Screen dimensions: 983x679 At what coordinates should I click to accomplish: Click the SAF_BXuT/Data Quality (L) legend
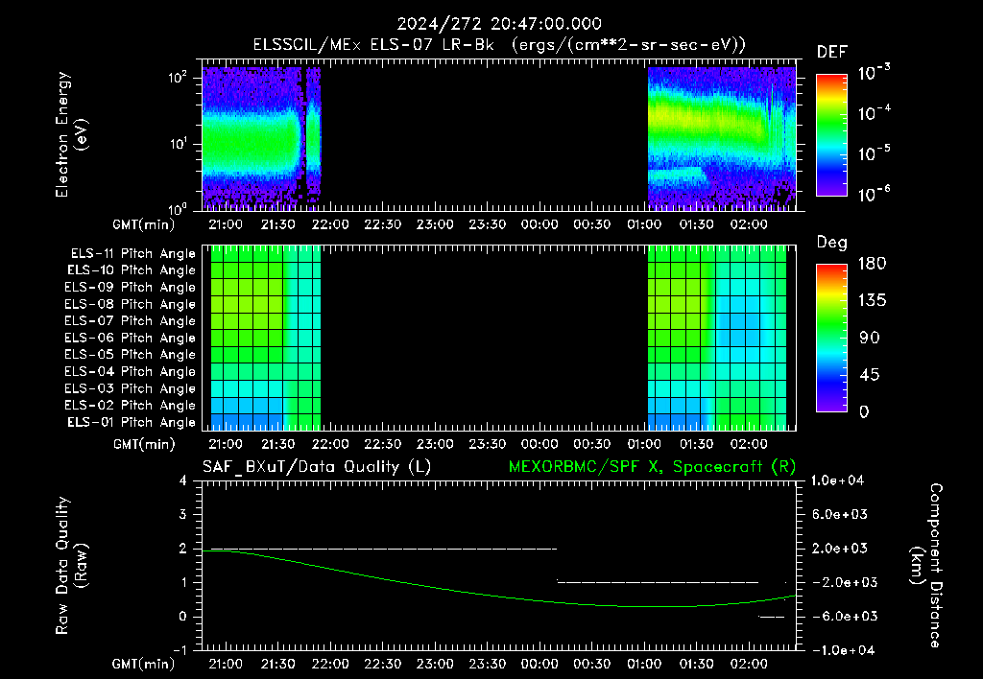[317, 467]
